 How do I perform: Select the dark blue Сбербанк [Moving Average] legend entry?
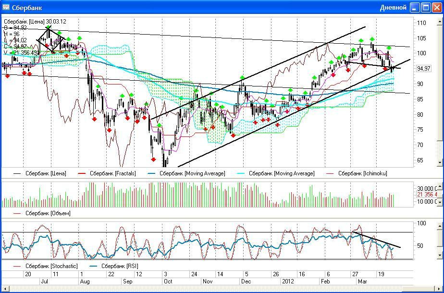[x=186, y=173]
